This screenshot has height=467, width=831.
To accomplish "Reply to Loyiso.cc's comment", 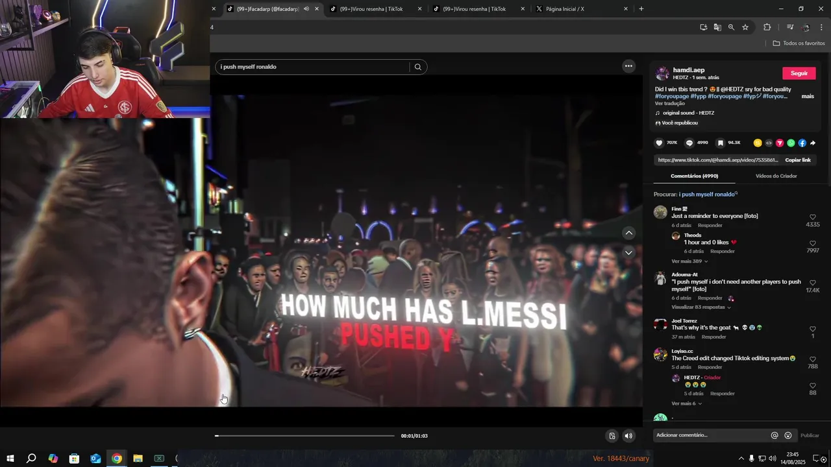I will (x=710, y=367).
